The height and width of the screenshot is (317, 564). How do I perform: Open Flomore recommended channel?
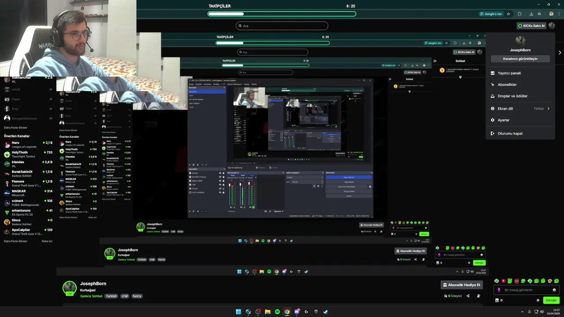(x=28, y=183)
